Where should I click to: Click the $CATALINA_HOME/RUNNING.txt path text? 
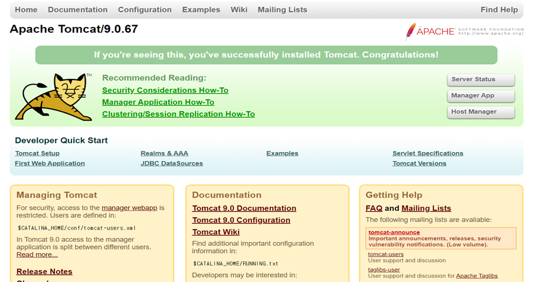tap(236, 264)
